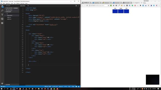
Task: Open Windows taskbar search
Action: 5,89
